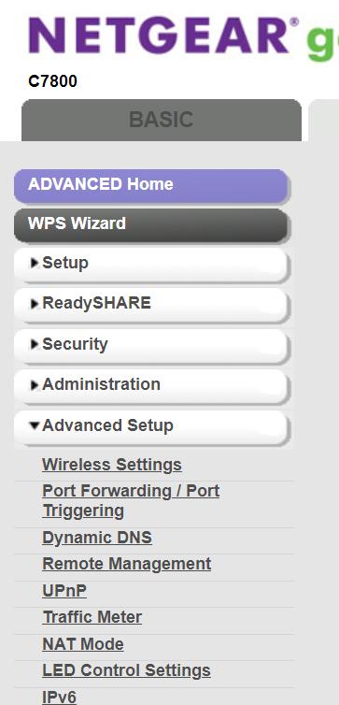Screen dimensions: 339x705
Task: Launch the WPS Wizard
Action: pyautogui.click(x=151, y=224)
